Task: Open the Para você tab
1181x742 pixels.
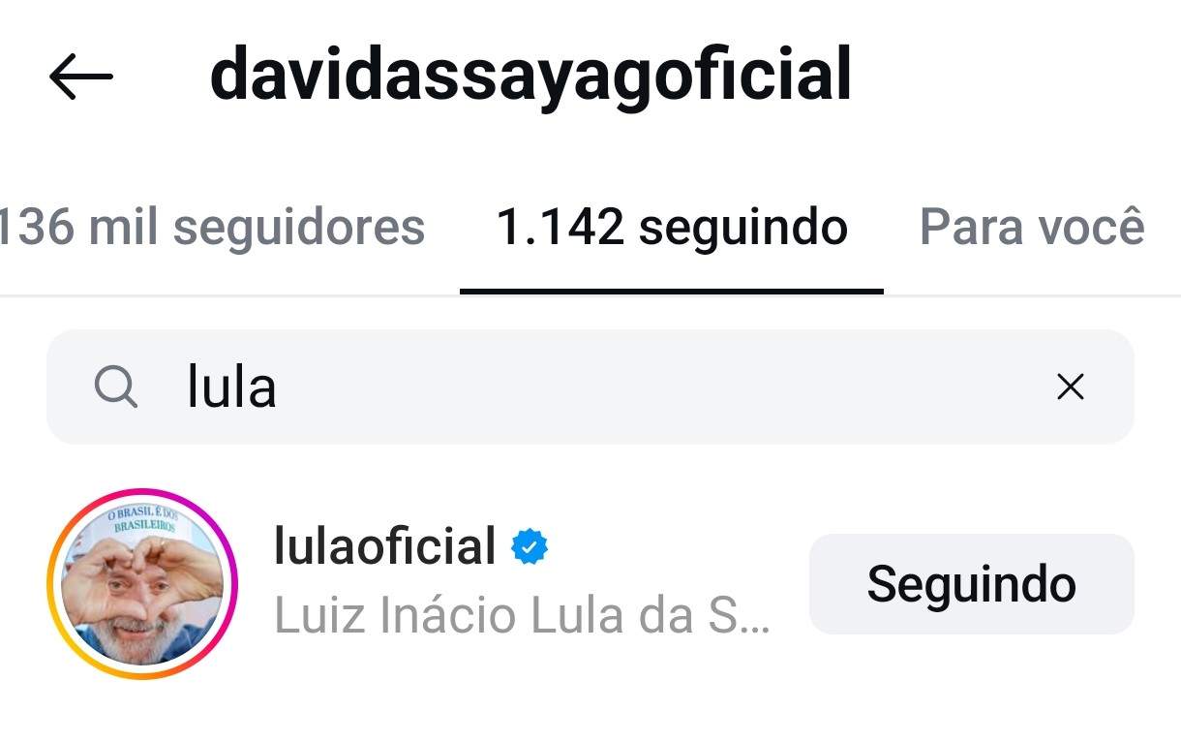Action: (1032, 228)
